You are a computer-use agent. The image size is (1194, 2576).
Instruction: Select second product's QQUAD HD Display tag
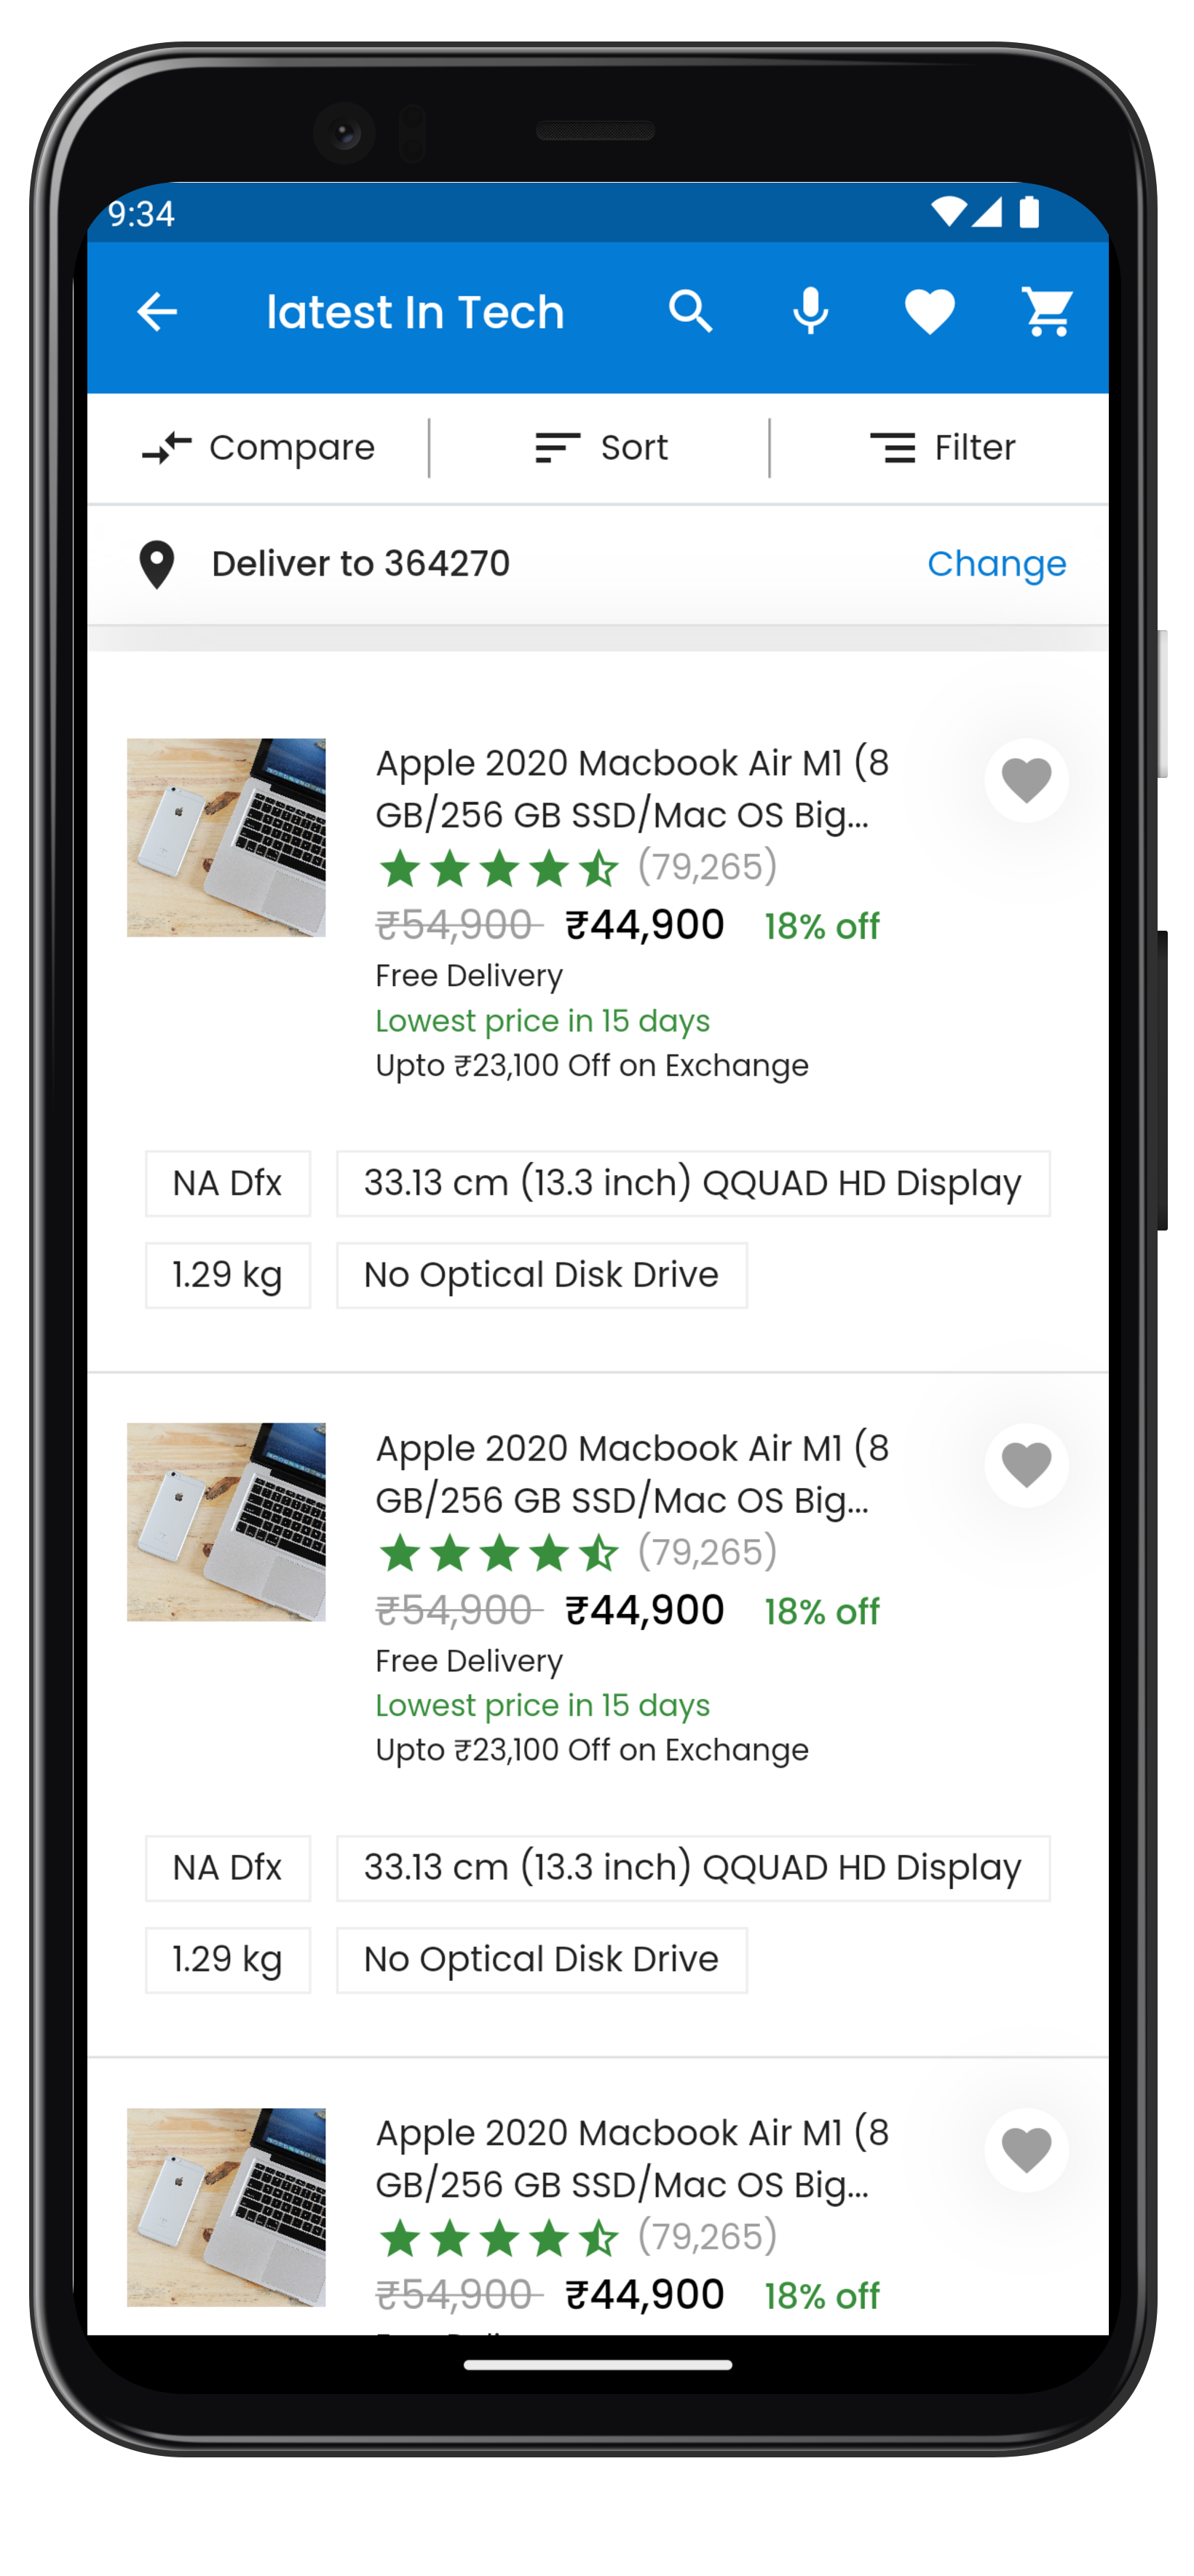pos(692,1868)
